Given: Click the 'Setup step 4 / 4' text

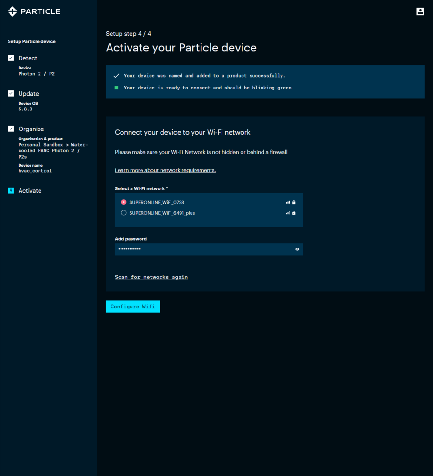Looking at the screenshot, I should click(128, 34).
